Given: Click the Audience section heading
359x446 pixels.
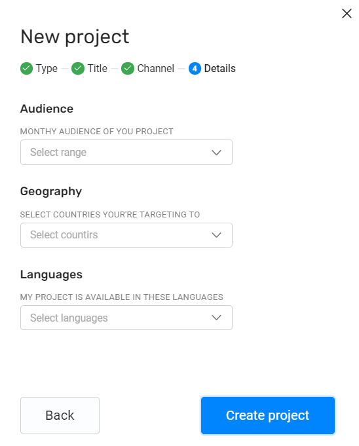Looking at the screenshot, I should point(47,109).
